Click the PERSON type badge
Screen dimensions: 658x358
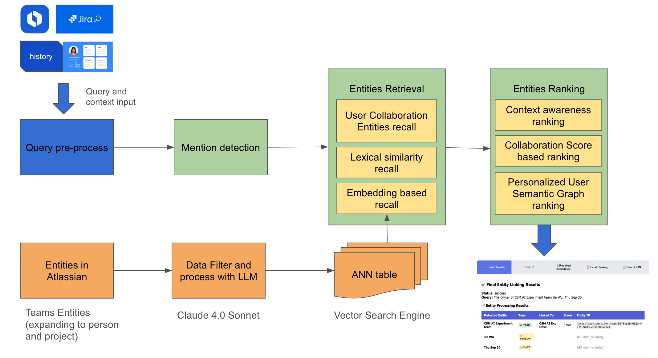pos(526,337)
